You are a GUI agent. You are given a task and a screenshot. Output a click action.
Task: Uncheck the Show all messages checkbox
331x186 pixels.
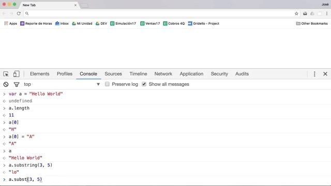[144, 84]
